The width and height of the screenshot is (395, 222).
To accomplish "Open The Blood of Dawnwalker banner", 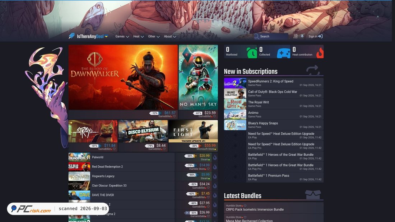I will [123, 77].
